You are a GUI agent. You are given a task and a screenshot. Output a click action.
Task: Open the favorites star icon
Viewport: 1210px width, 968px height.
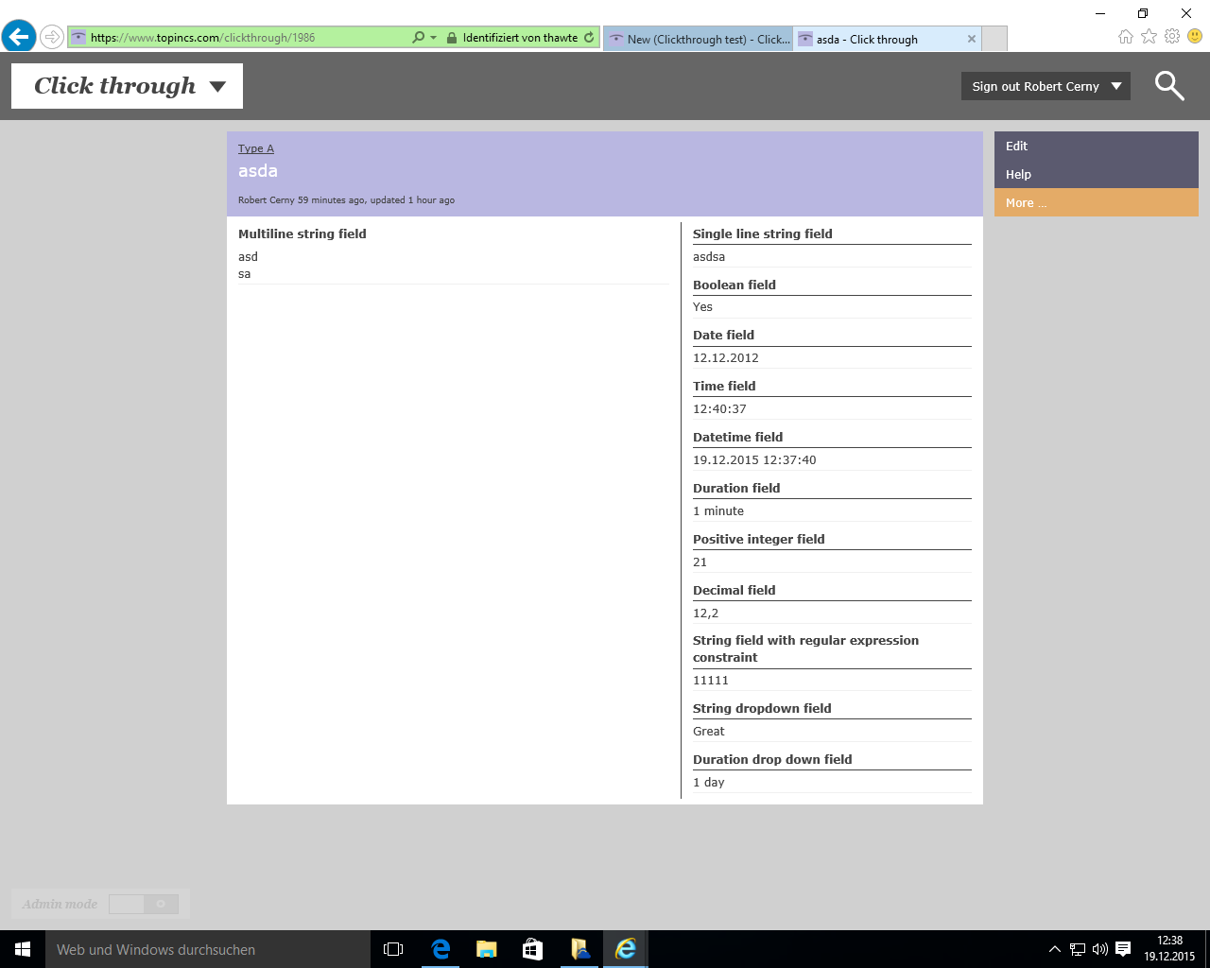tap(1149, 37)
